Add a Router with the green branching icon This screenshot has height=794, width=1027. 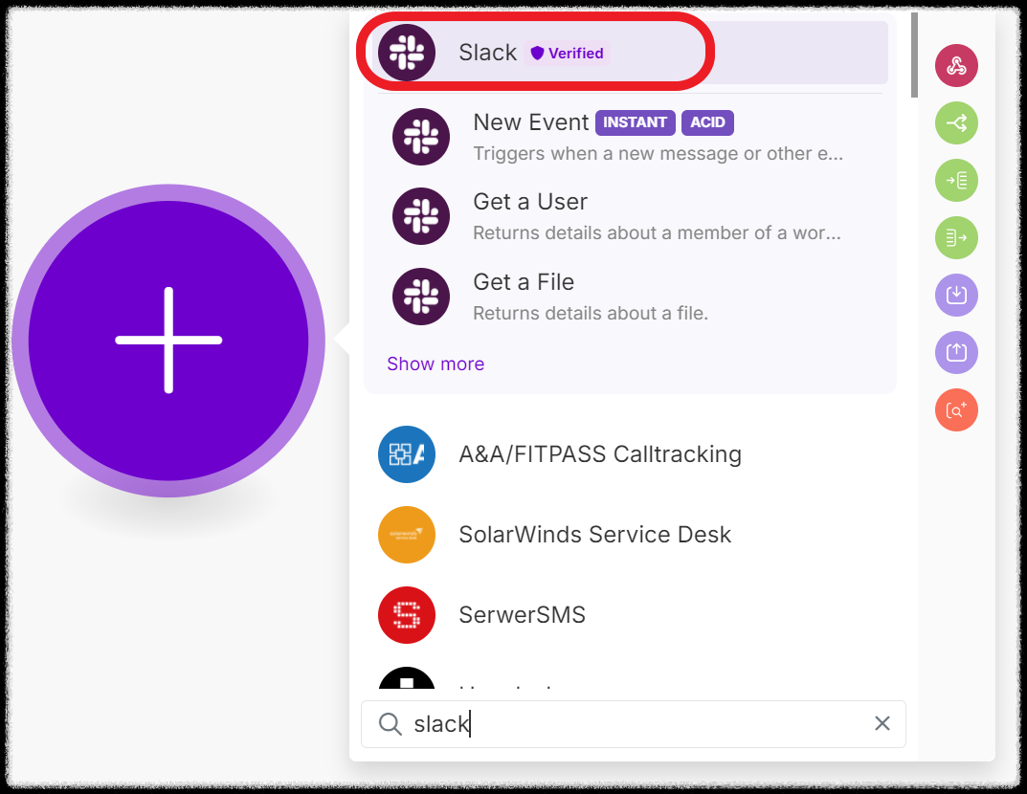click(956, 122)
